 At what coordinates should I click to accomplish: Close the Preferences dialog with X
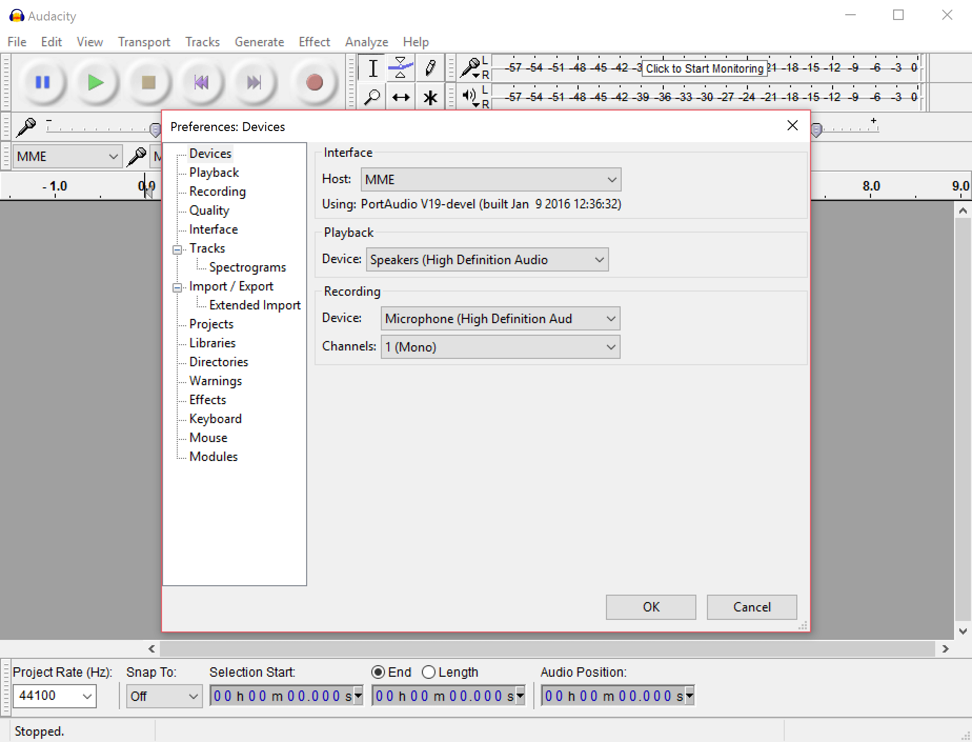pyautogui.click(x=793, y=126)
